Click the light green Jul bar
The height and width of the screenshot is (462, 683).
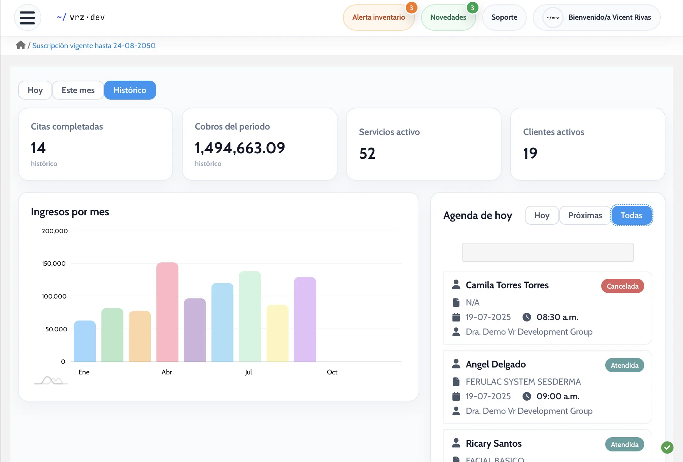tap(250, 316)
